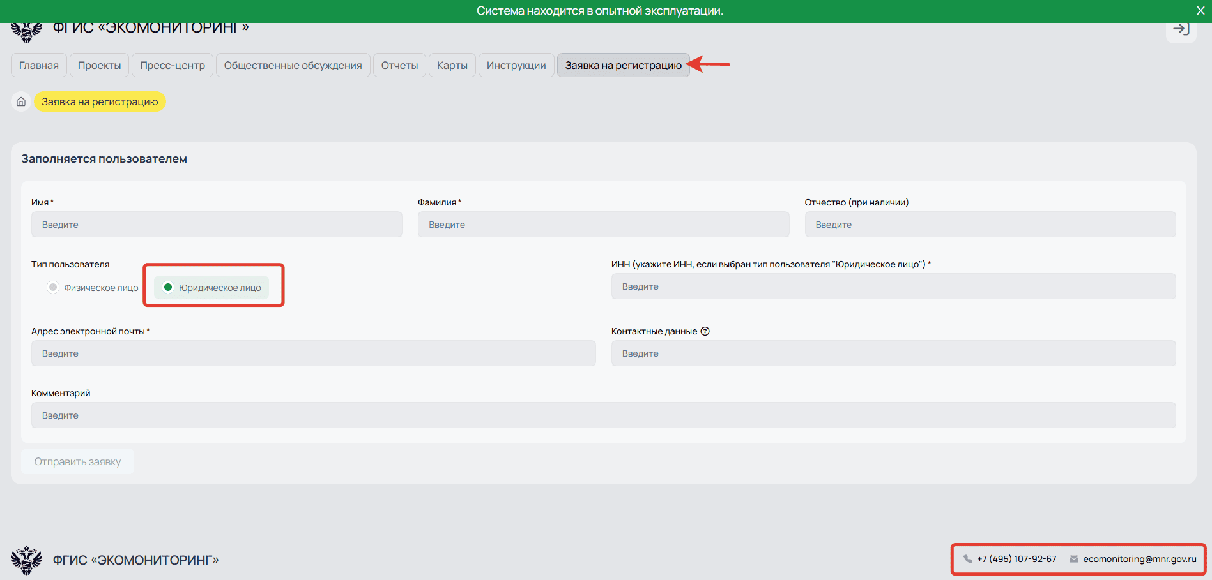Click the footer eagle emblem logo

click(26, 560)
